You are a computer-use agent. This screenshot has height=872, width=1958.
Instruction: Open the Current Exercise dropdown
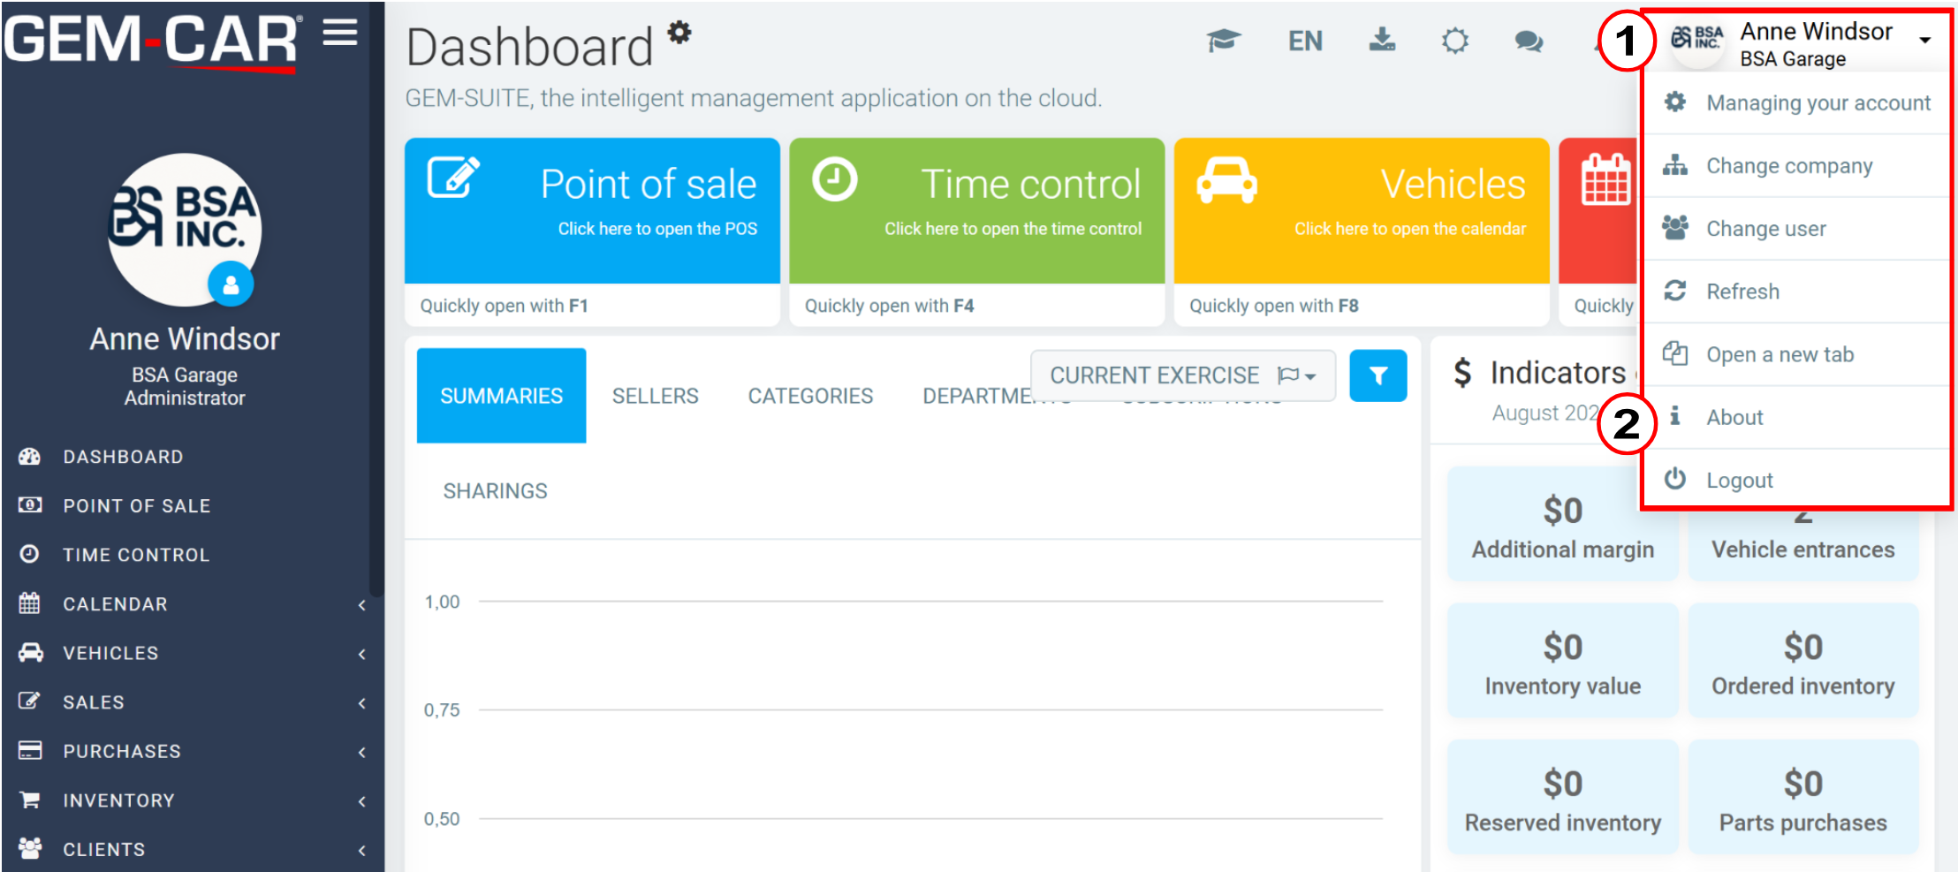pyautogui.click(x=1182, y=375)
